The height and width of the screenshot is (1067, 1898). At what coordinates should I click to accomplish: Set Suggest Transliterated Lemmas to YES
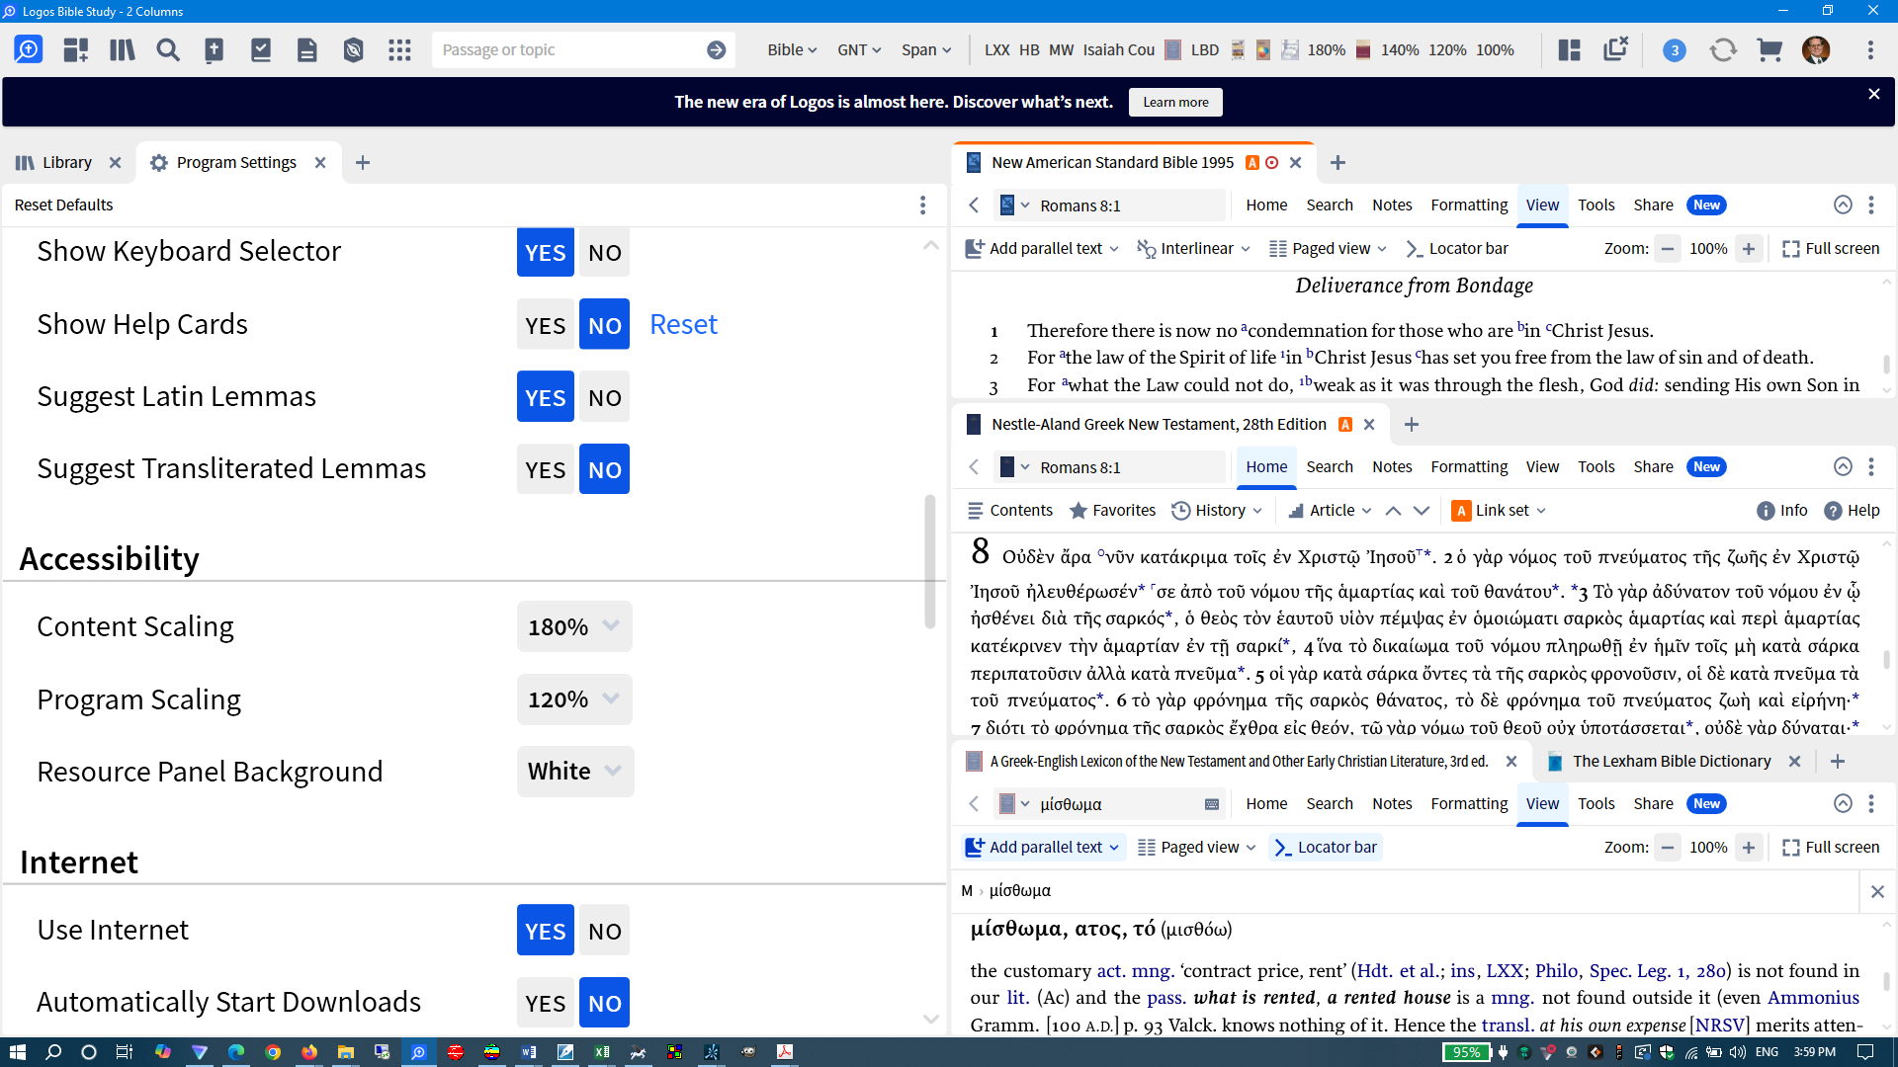[x=545, y=469]
